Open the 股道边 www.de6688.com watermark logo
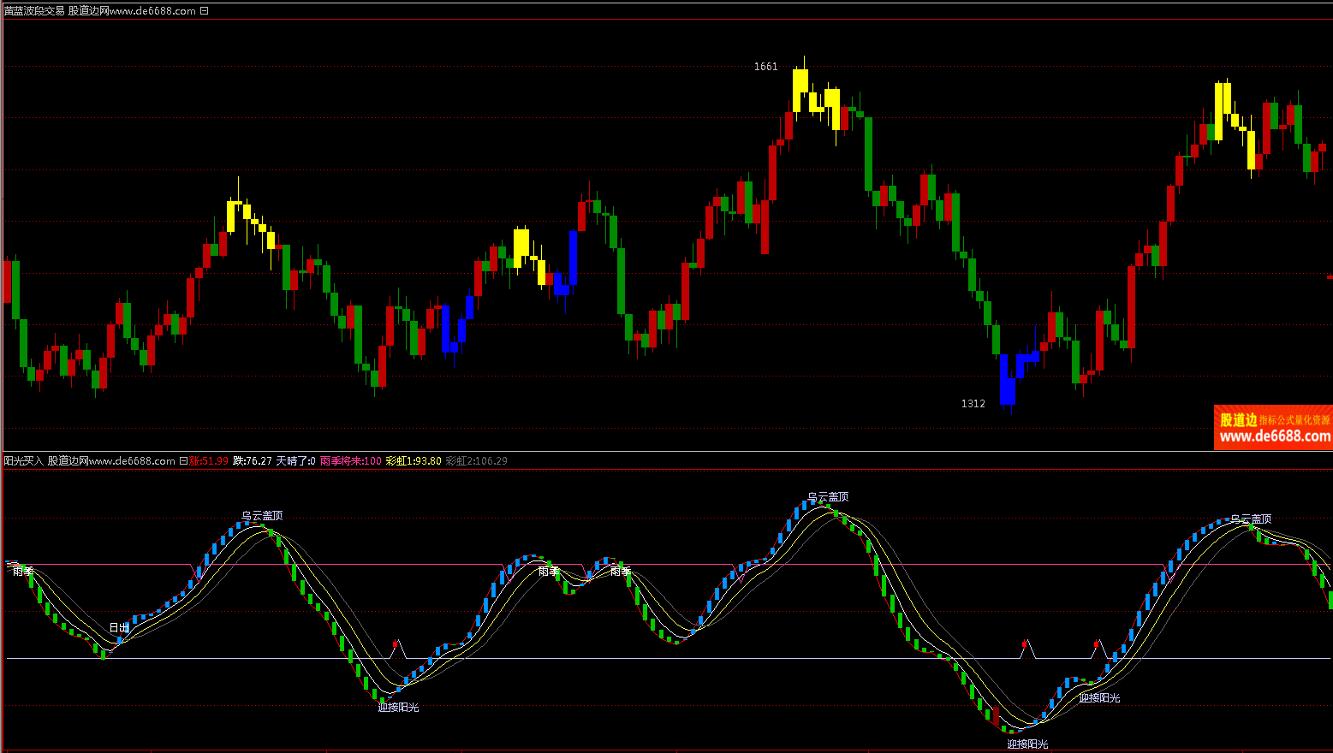The image size is (1333, 753). pos(1273,428)
